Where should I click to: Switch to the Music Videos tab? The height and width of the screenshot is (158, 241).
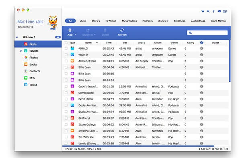pos(129,21)
